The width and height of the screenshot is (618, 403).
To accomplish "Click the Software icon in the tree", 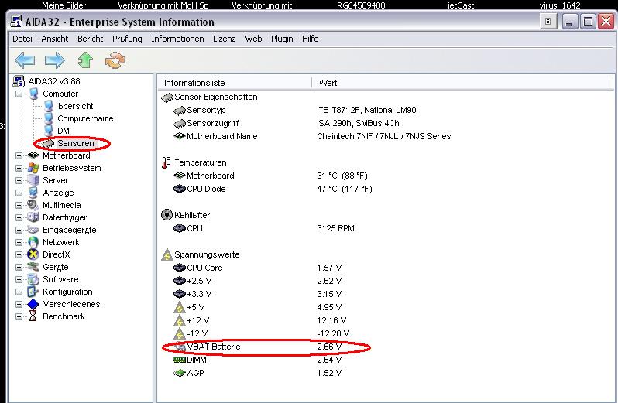I will point(33,279).
